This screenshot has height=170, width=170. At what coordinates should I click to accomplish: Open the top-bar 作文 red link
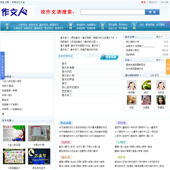(x=143, y=2)
